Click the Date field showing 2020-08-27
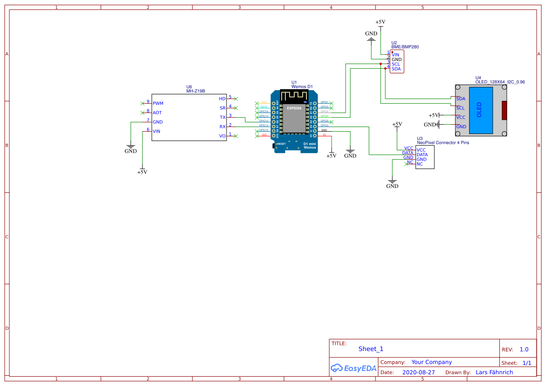The width and height of the screenshot is (546, 386). [418, 372]
